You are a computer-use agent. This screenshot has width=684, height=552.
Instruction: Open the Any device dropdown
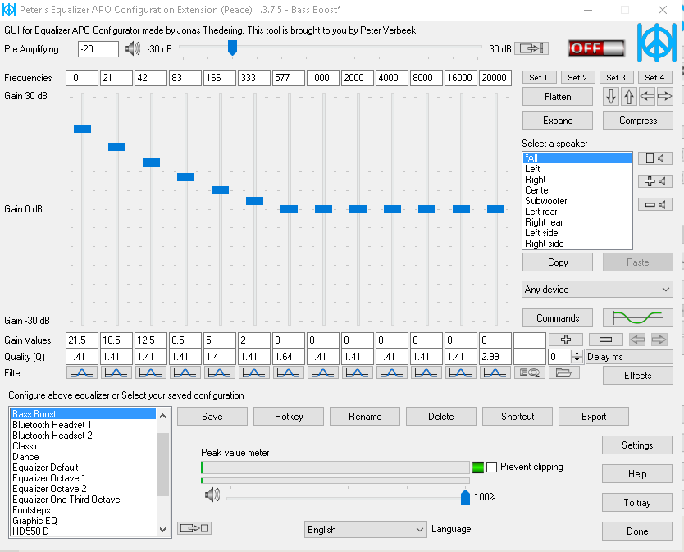coord(597,290)
